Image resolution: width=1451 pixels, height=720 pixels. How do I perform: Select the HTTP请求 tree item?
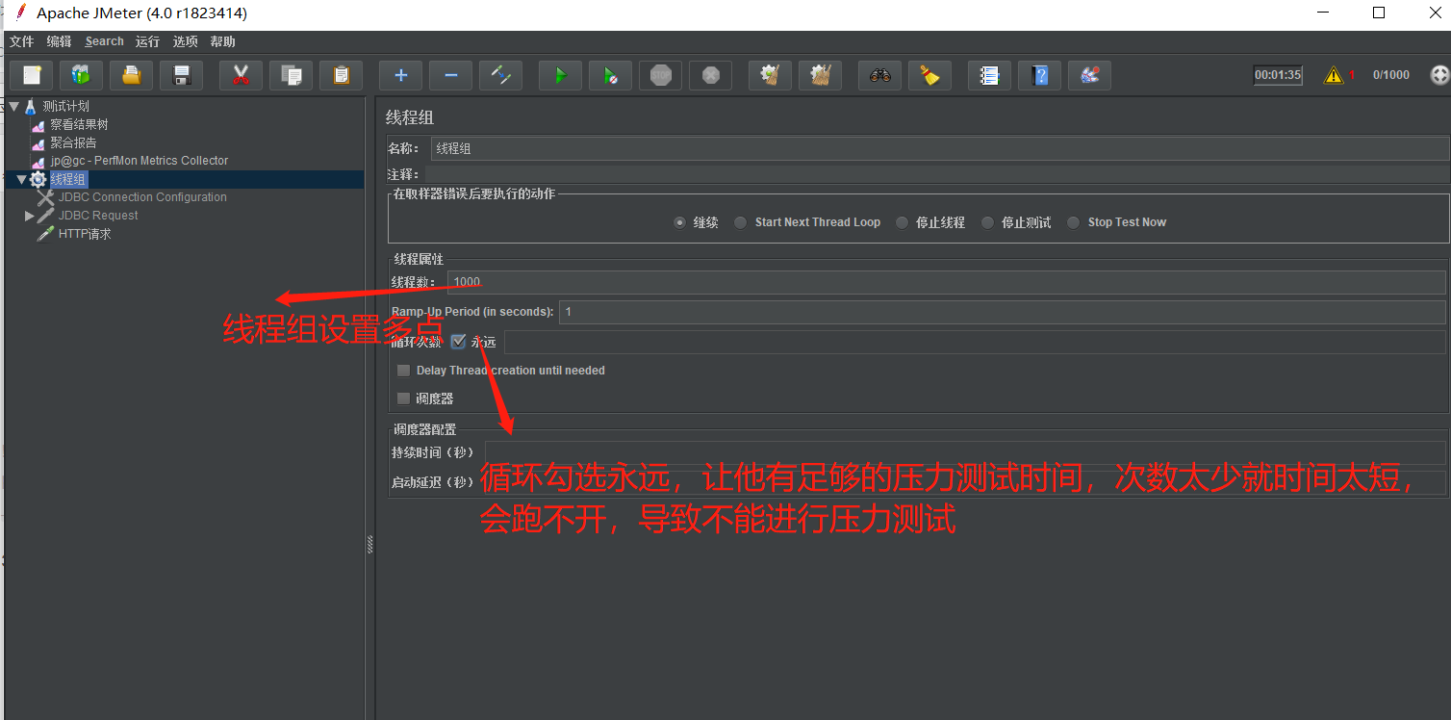click(x=85, y=234)
